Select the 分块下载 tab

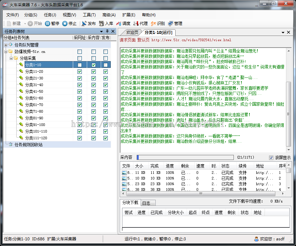pyautogui.click(x=130, y=202)
